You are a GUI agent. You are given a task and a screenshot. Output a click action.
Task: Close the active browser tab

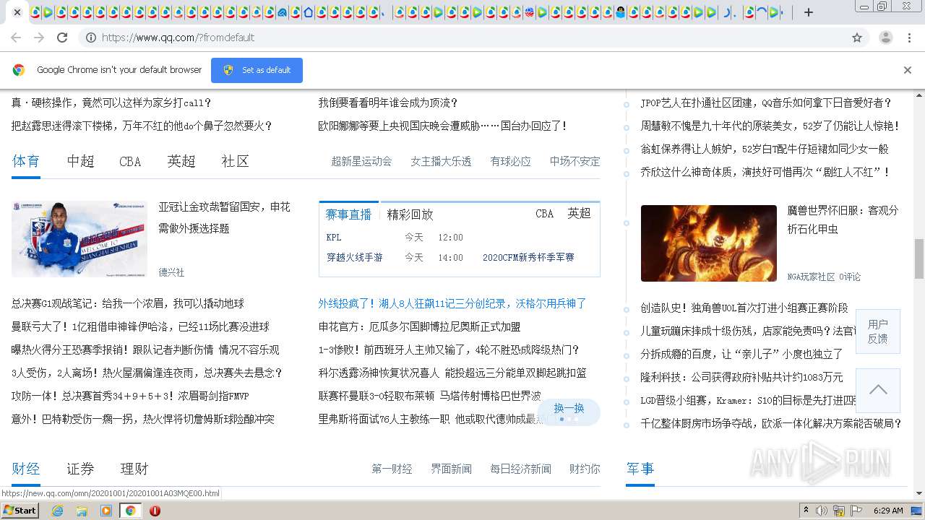coord(17,12)
